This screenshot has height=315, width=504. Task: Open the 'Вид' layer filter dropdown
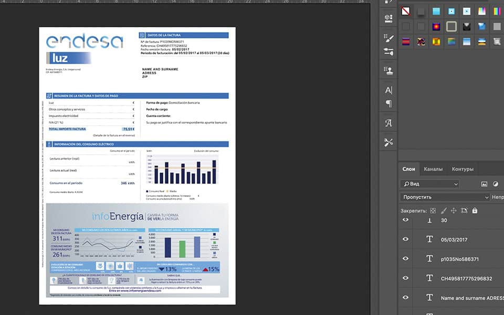tap(430, 184)
